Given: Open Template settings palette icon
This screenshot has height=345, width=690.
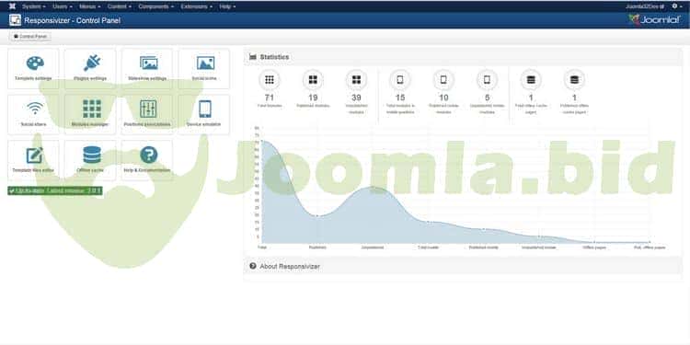Looking at the screenshot, I should point(35,63).
